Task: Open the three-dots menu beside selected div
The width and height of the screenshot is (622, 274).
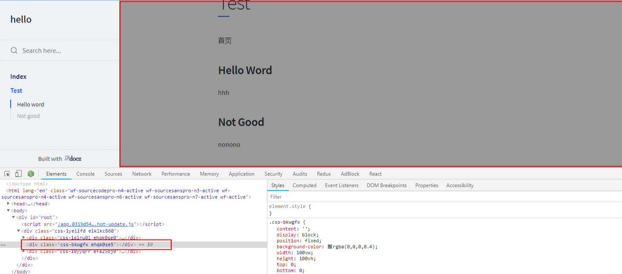Action: (3, 245)
